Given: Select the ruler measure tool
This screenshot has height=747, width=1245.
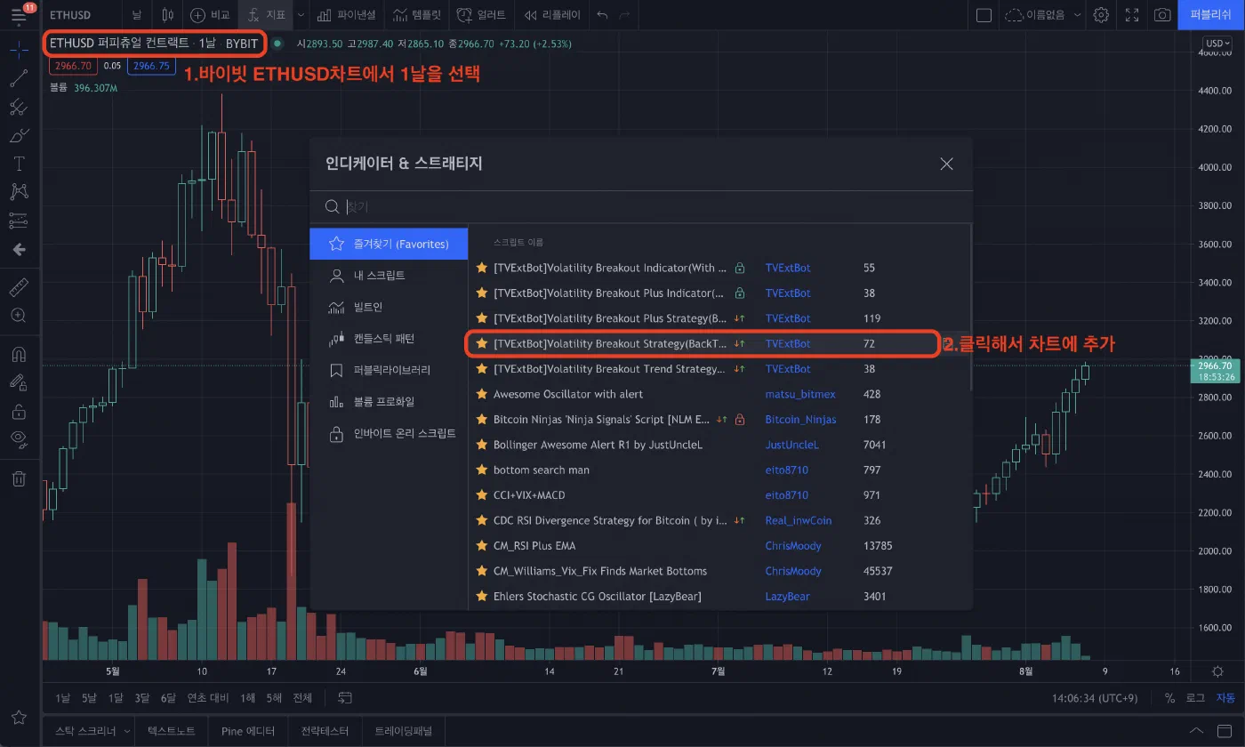Looking at the screenshot, I should pos(18,287).
